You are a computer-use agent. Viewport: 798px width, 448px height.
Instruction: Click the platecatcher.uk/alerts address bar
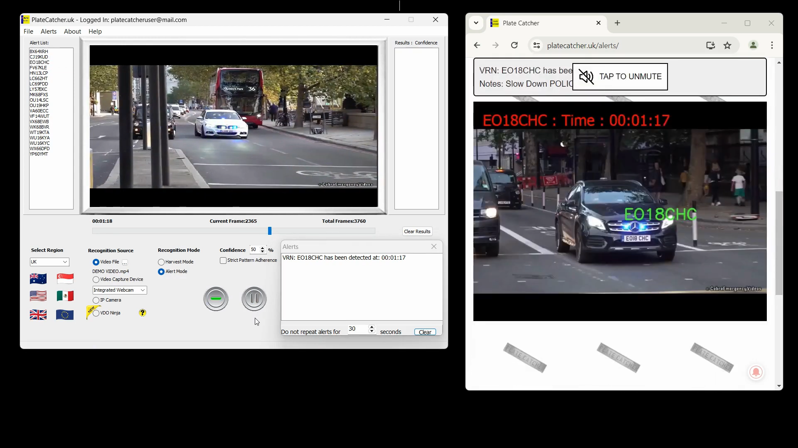pos(621,46)
